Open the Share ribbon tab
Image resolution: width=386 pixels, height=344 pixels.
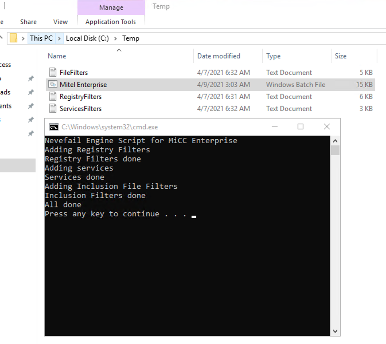click(x=28, y=22)
